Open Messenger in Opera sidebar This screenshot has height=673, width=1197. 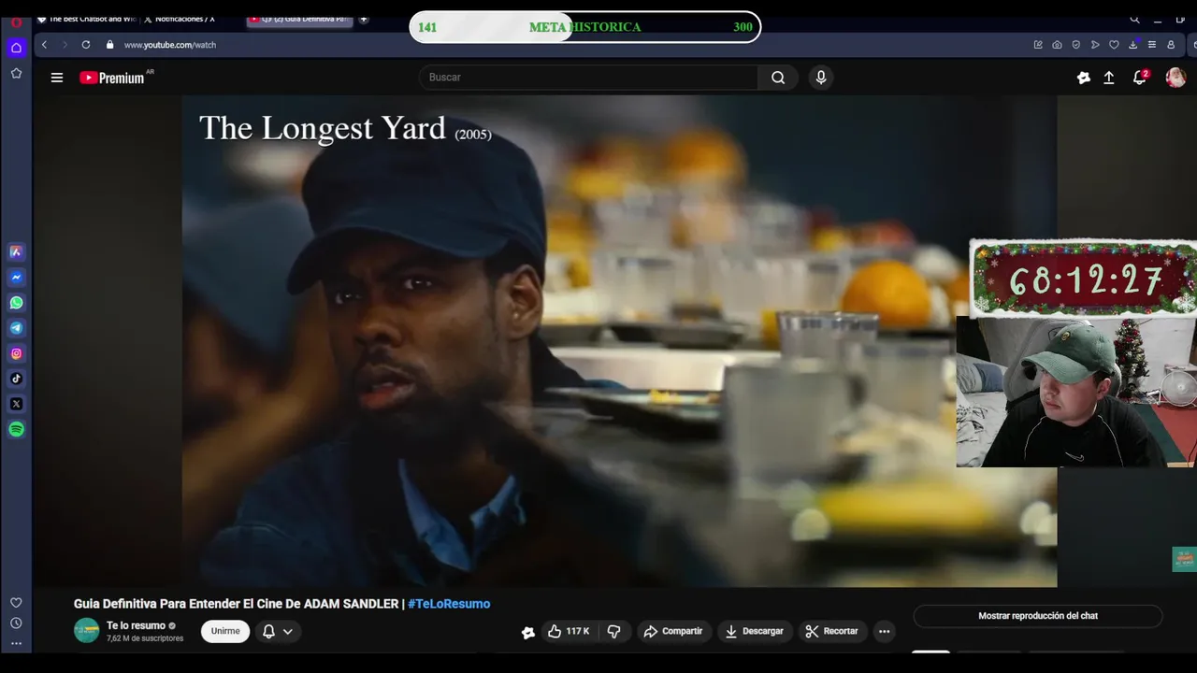coord(16,278)
